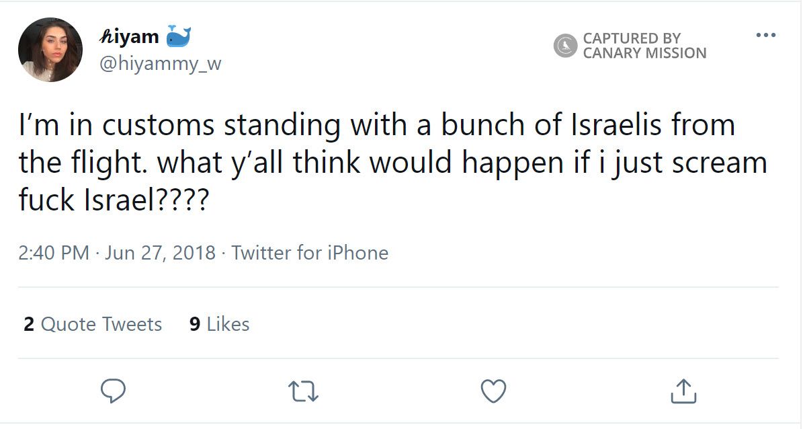Open the "Twitter for iPhone" source link
Screen dimensions: 803x429
coord(310,253)
